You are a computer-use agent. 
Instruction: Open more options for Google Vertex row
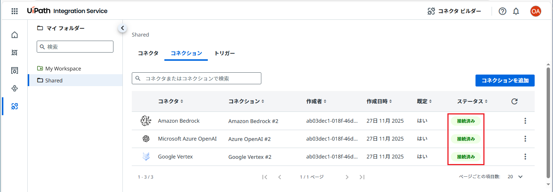point(525,157)
